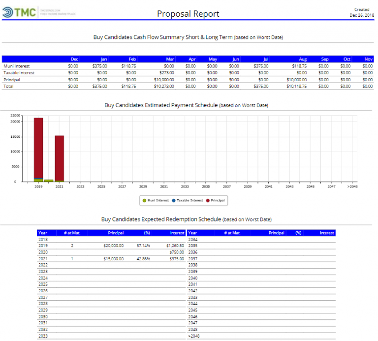The image size is (378, 341).
Task: Click the small 2020 bar in chart
Action: point(49,181)
